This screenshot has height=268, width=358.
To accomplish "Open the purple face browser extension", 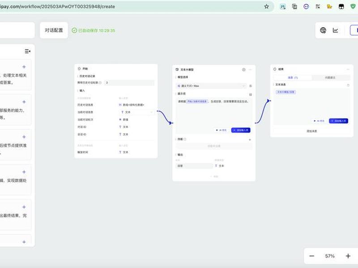I will click(x=306, y=7).
